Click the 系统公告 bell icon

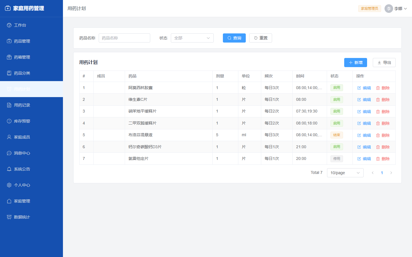(9, 169)
